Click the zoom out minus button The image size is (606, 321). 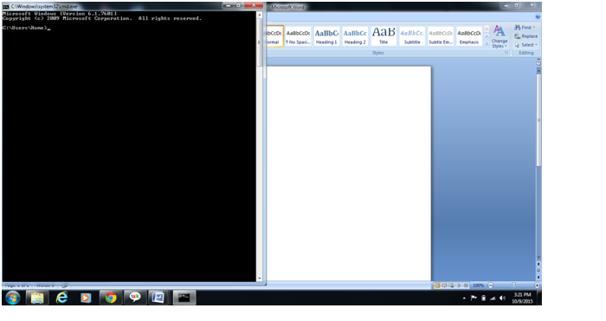(491, 286)
